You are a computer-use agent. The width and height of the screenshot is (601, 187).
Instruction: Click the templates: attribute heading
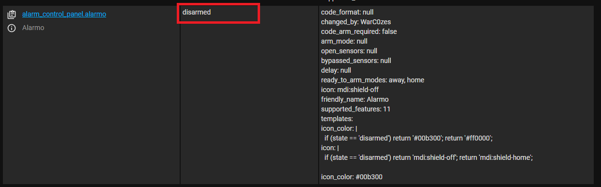pos(337,119)
